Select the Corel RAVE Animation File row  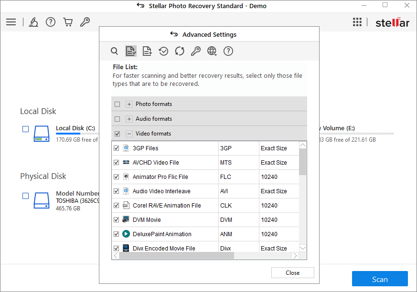tap(205, 205)
